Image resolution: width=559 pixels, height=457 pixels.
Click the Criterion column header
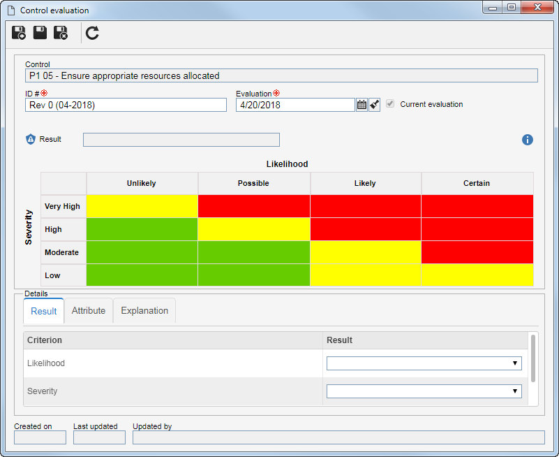173,340
